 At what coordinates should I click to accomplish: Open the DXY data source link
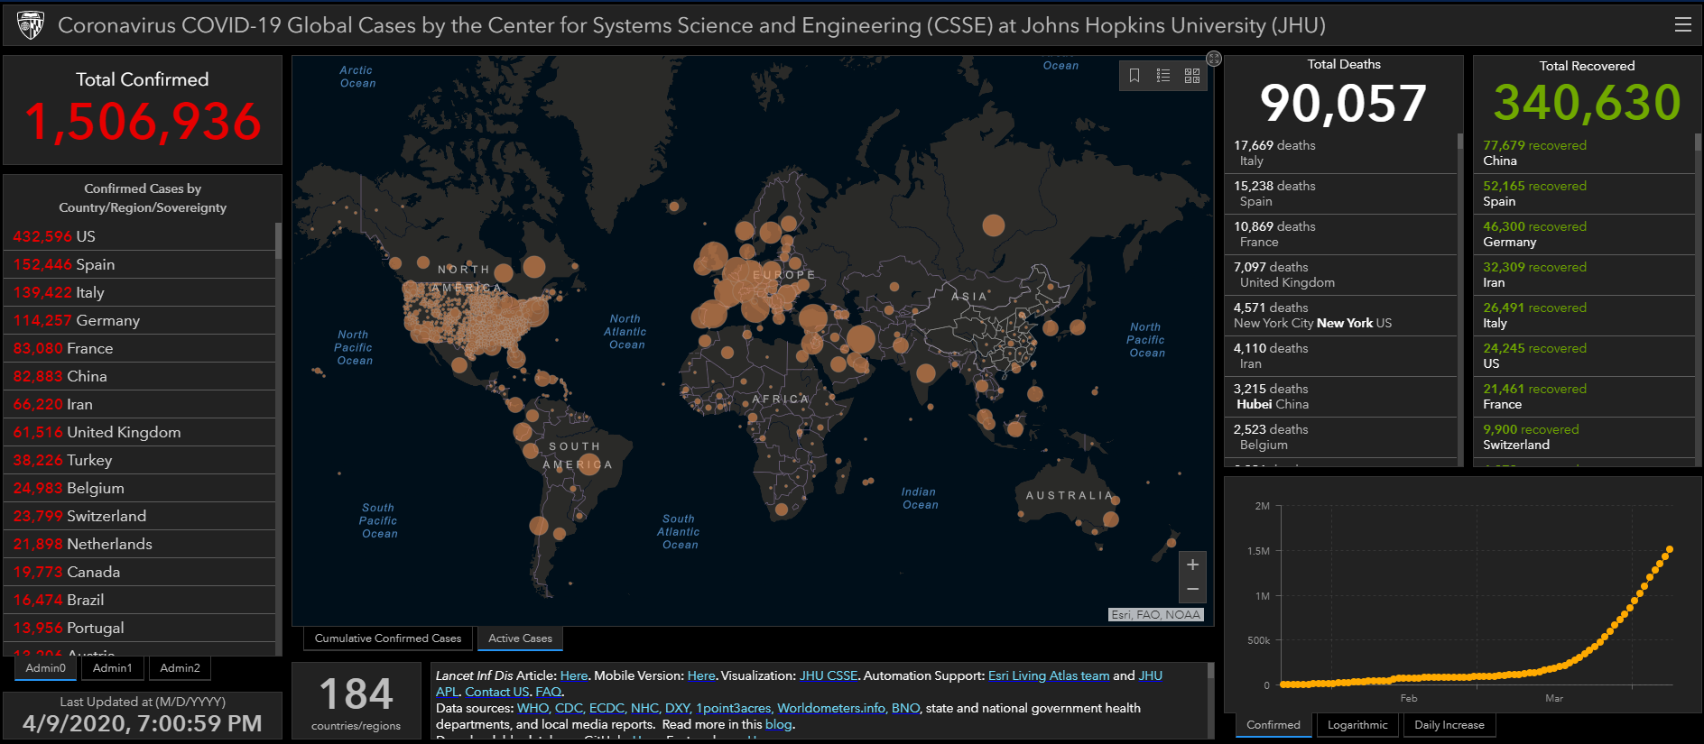point(677,708)
